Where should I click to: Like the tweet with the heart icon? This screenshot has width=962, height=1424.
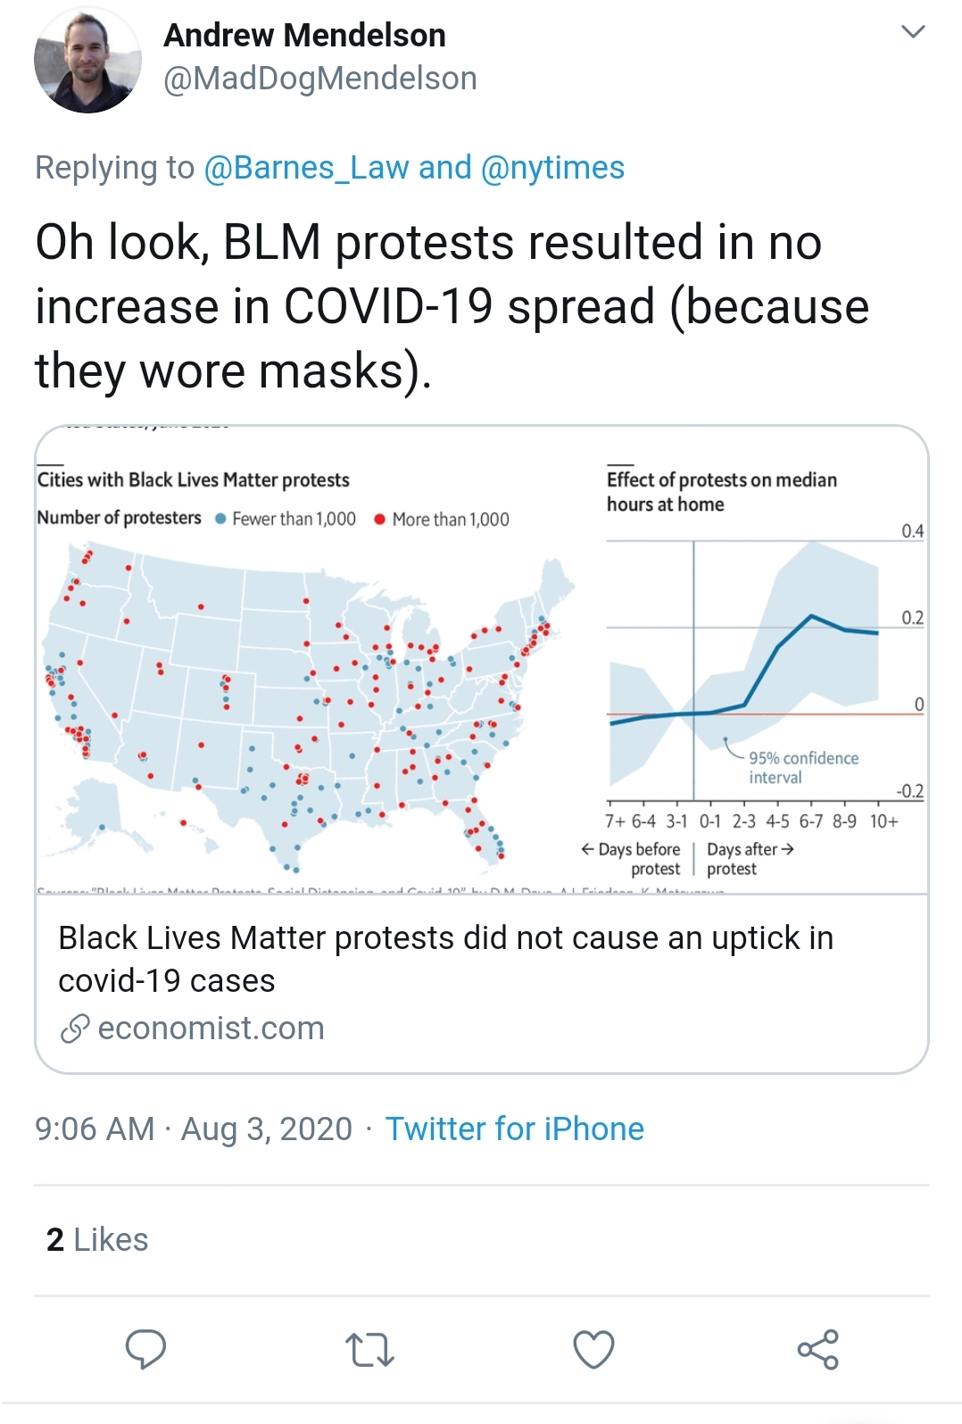(x=593, y=1349)
